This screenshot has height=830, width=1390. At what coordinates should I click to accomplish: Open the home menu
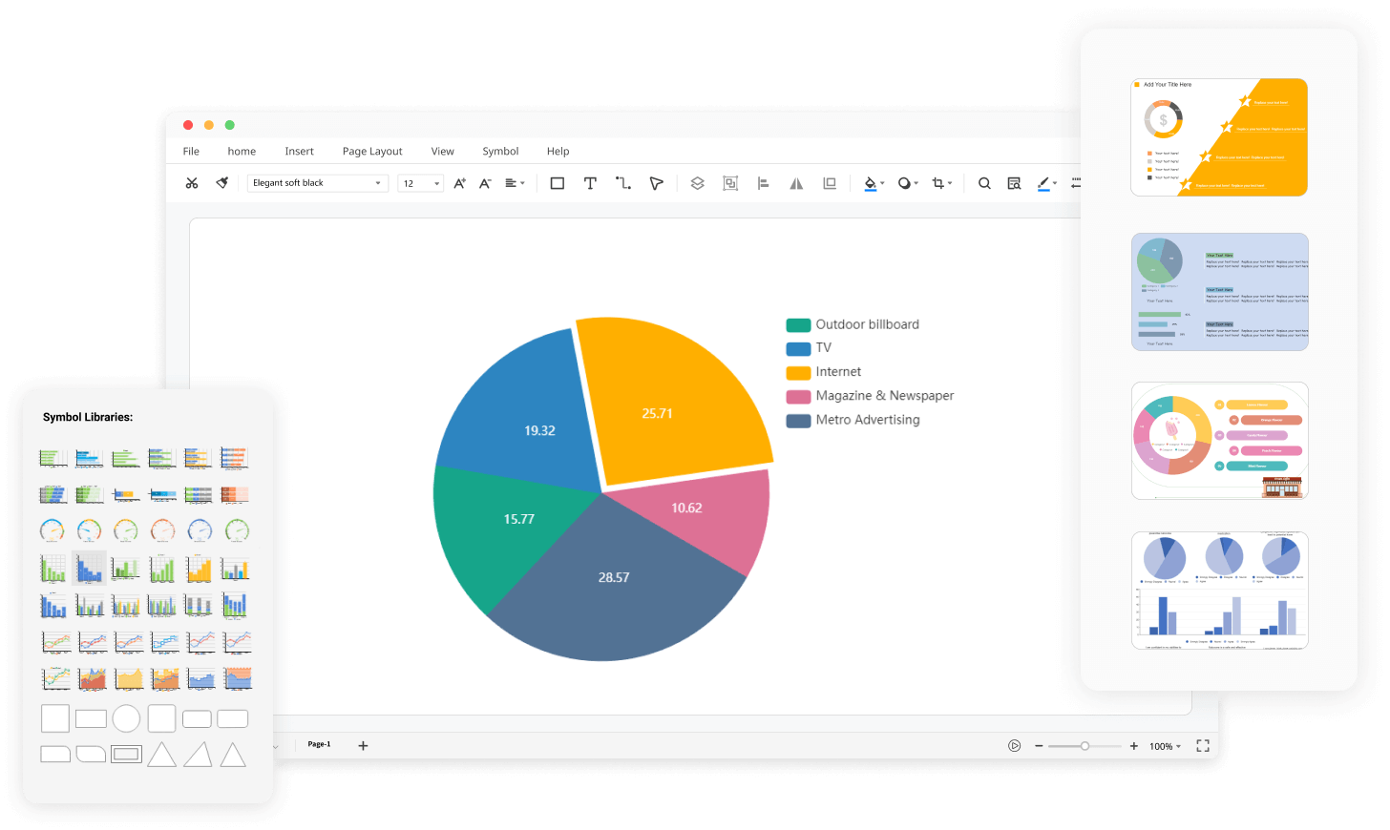242,151
